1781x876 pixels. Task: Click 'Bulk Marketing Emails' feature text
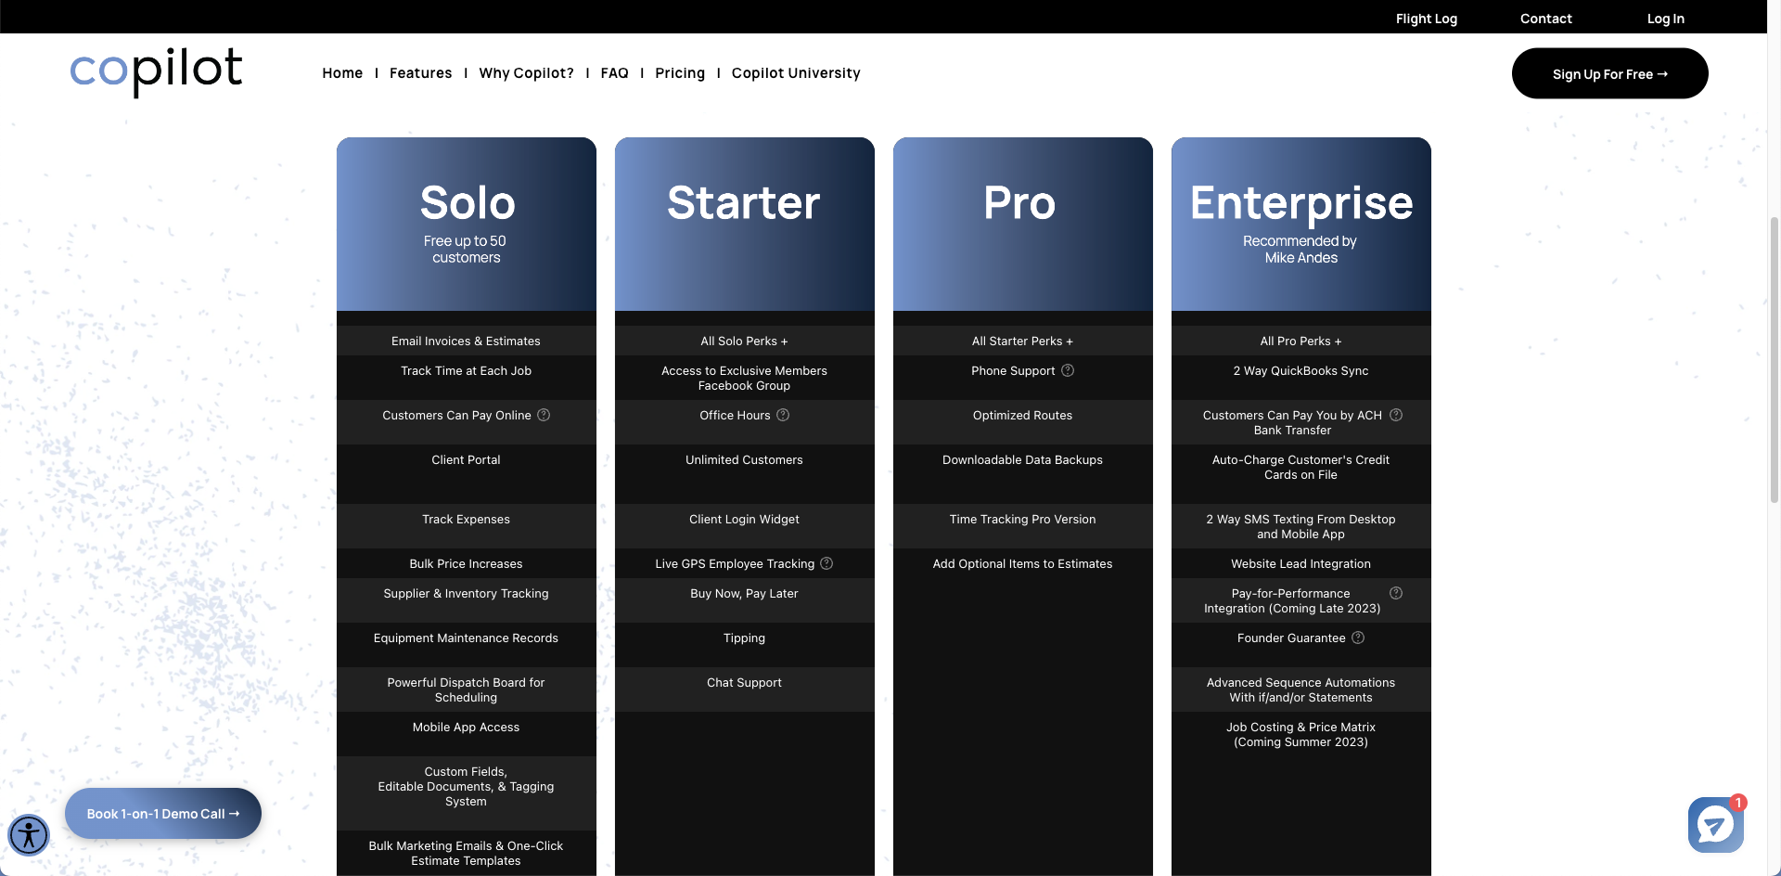(466, 853)
